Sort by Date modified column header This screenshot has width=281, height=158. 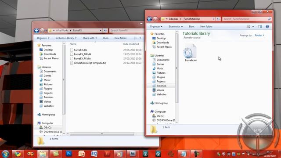pos(131,44)
